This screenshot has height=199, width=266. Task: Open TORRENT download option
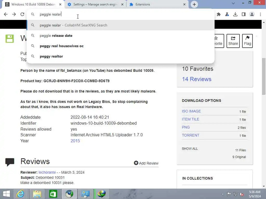pyautogui.click(x=190, y=135)
